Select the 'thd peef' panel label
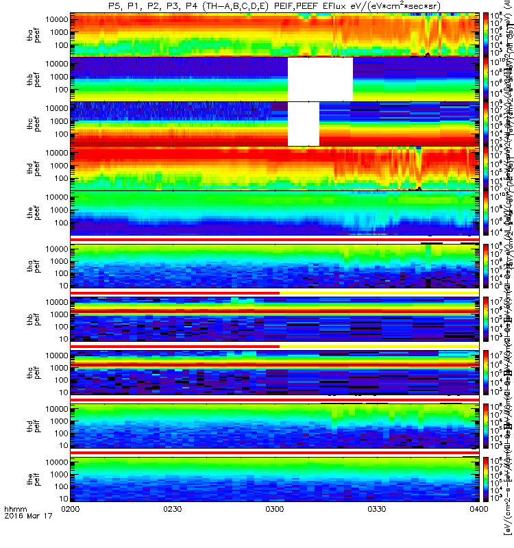514x548 pixels. pos(34,169)
